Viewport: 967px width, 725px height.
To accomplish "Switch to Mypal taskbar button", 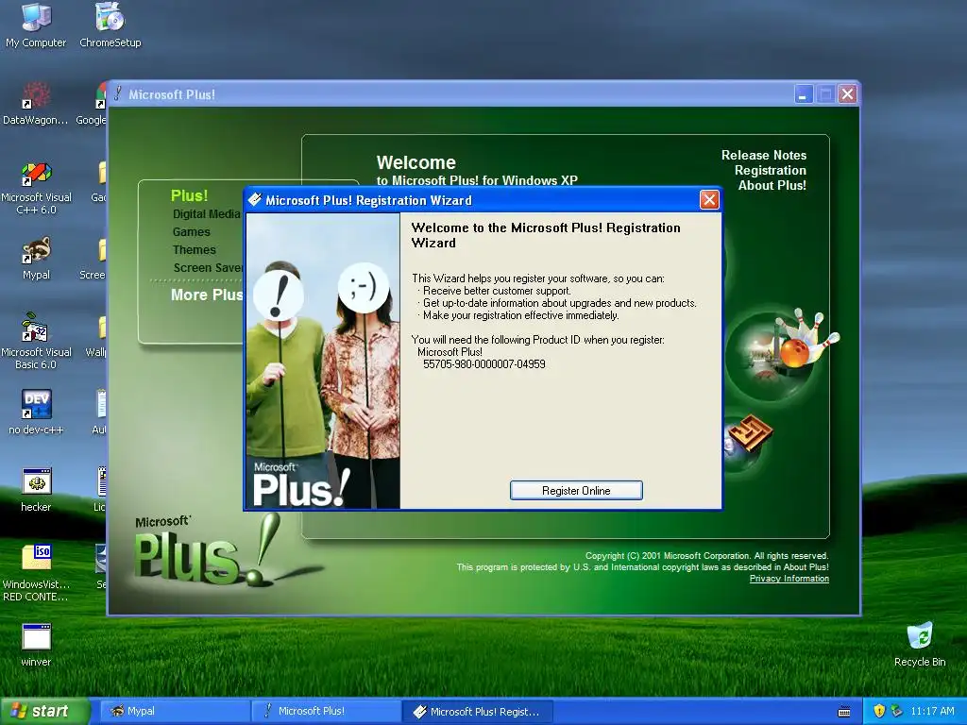I will point(175,712).
